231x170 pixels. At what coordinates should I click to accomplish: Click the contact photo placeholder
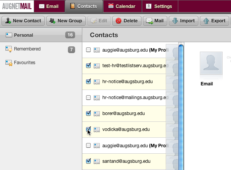click(211, 63)
